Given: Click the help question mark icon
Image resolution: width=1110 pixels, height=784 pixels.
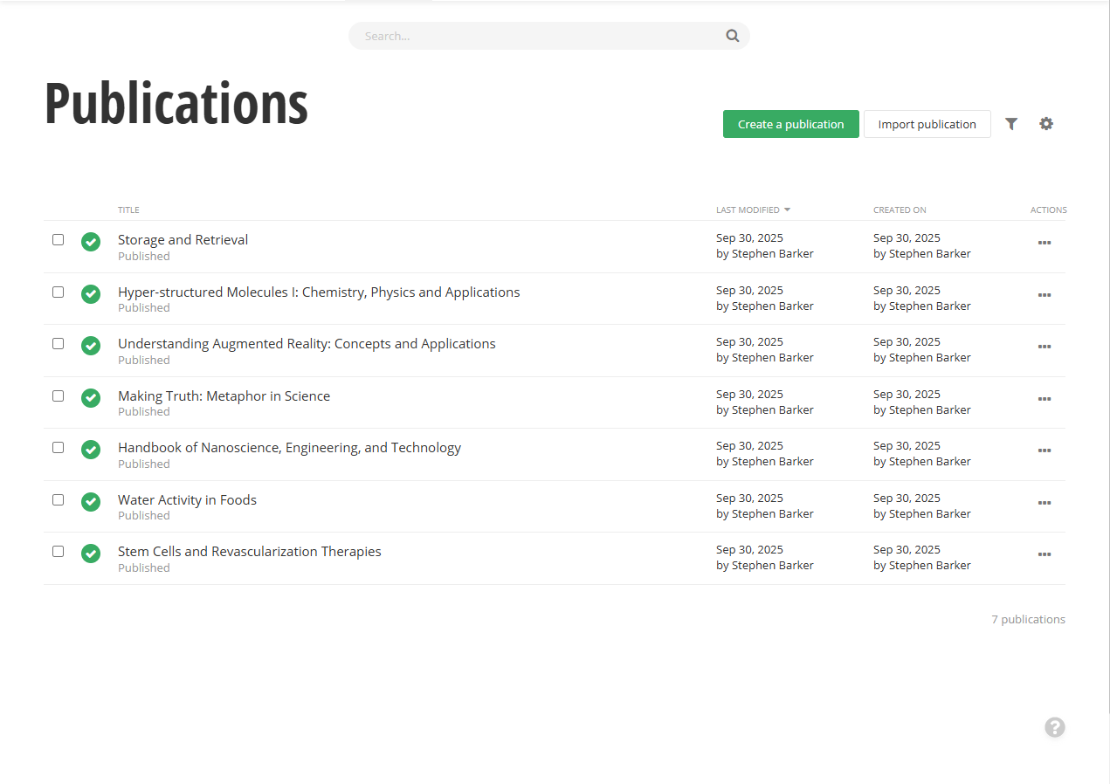Looking at the screenshot, I should click(x=1054, y=727).
